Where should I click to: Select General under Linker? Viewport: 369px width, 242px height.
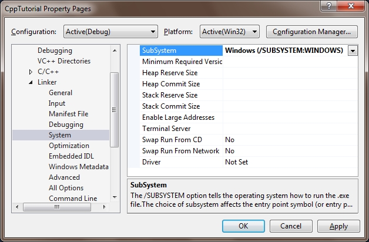(x=61, y=93)
